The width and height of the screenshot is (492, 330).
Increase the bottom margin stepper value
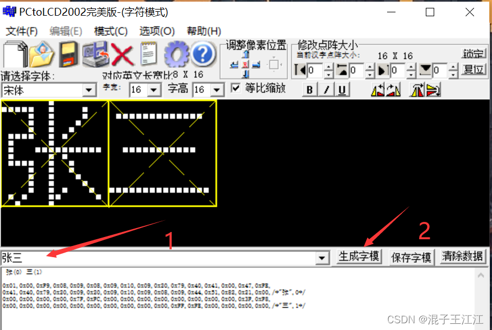[x=453, y=67]
